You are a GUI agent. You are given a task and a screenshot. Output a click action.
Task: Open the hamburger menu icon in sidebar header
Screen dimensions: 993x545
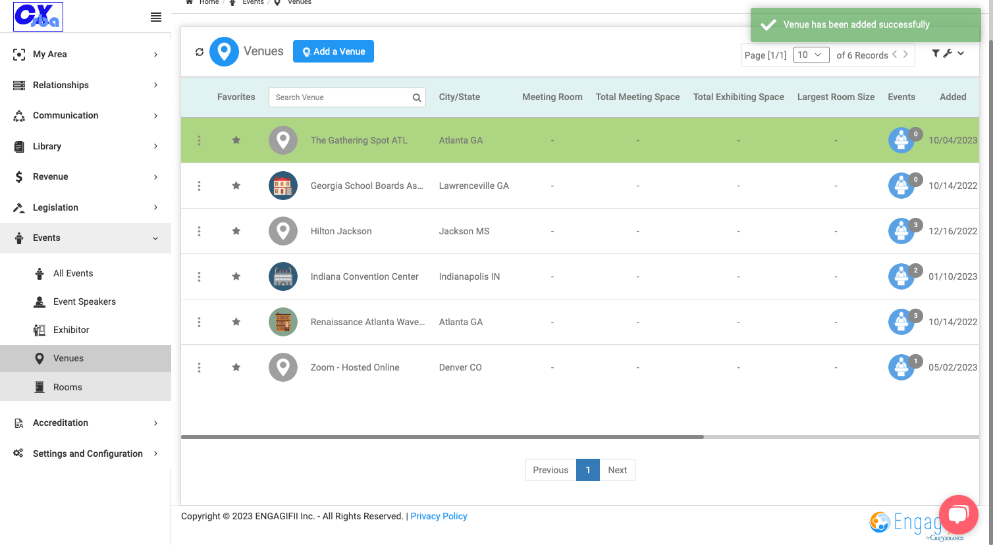(x=156, y=17)
